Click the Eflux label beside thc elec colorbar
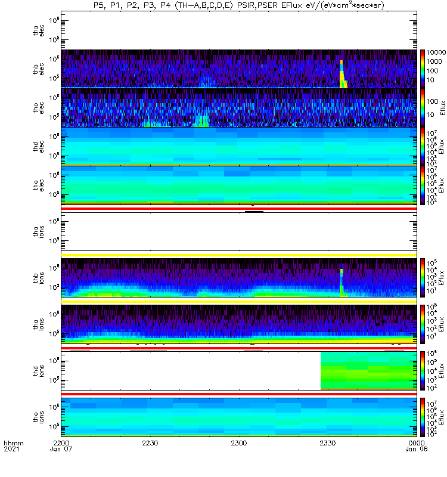 point(443,108)
